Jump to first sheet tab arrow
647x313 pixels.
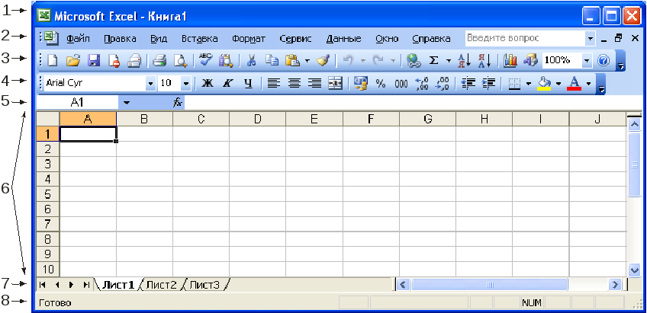[x=43, y=285]
